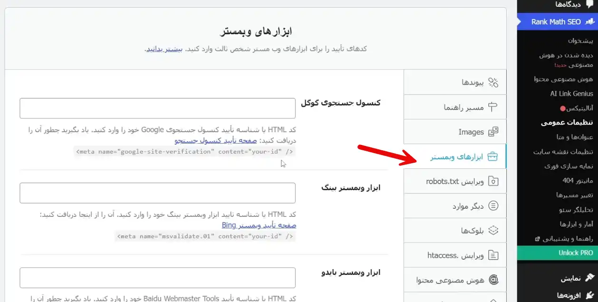Open the مسیر راهنما settings tab

[x=455, y=107]
